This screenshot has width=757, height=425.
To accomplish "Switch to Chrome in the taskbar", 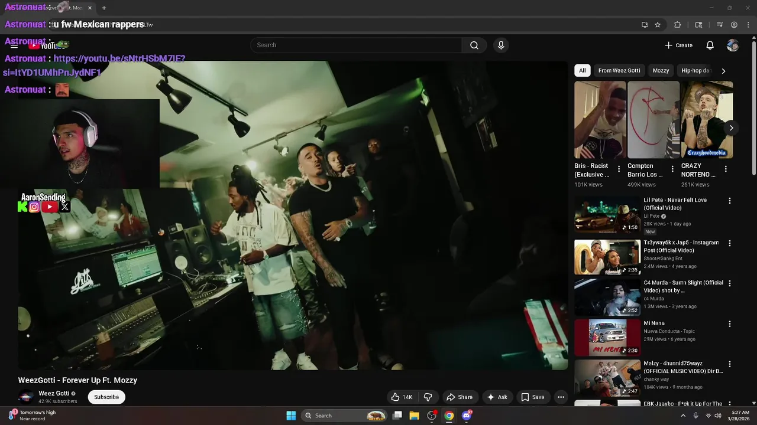I will [449, 416].
